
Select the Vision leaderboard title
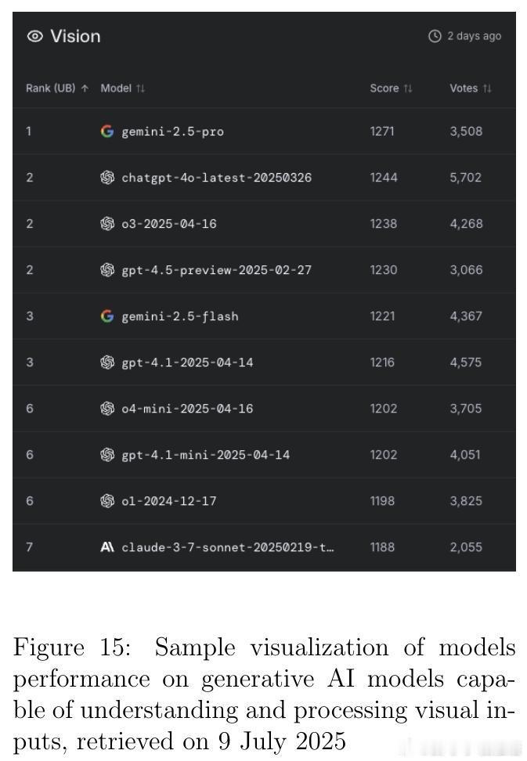75,36
